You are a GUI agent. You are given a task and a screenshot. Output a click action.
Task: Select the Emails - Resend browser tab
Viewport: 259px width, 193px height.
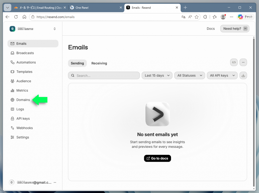152,8
